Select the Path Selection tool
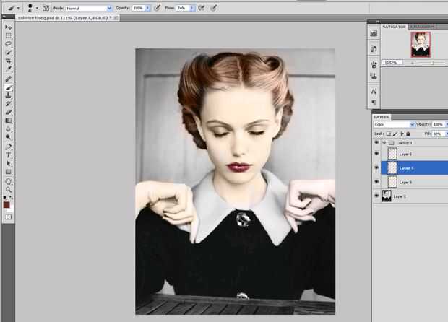 [8, 164]
